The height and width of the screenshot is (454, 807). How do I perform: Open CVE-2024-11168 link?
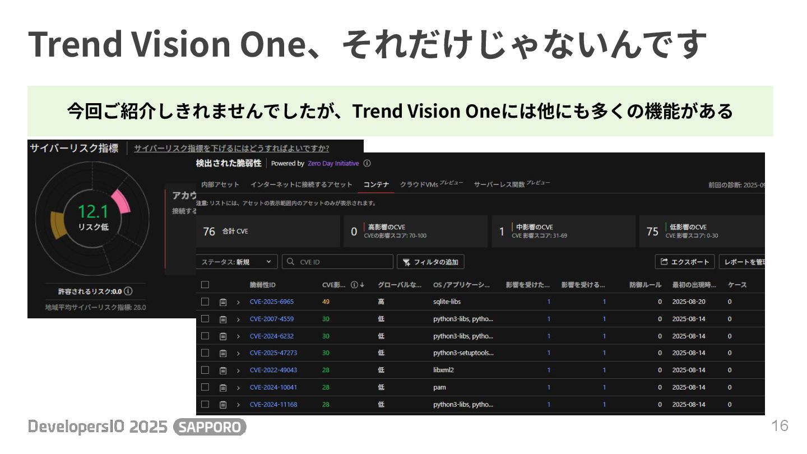tap(273, 404)
